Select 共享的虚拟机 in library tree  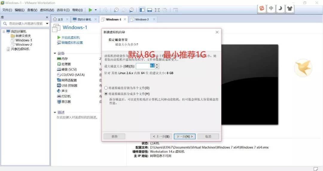(20, 49)
